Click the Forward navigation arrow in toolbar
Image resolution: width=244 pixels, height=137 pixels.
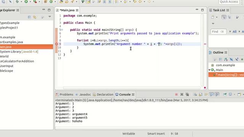[x=149, y=2]
